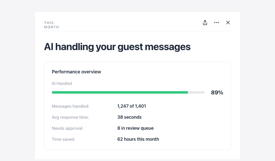Click the 62 hours this month value
The height and width of the screenshot is (161, 275).
pyautogui.click(x=138, y=139)
